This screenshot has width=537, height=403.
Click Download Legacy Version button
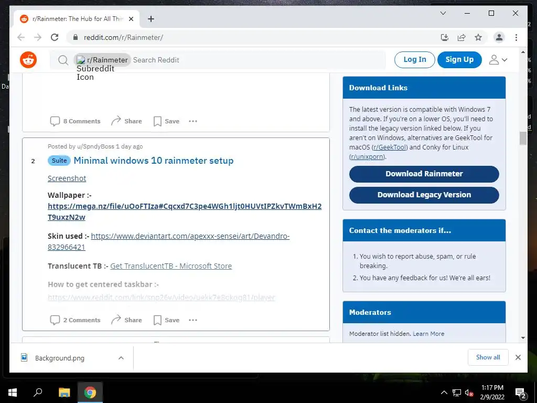click(424, 195)
